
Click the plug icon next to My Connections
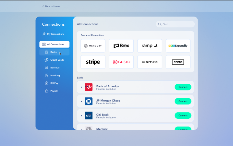coord(44,34)
